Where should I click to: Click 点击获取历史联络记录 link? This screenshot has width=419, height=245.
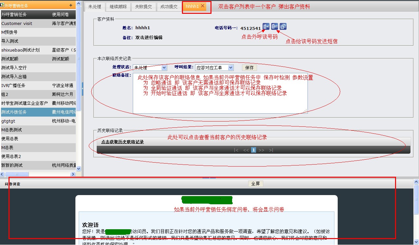coord(122,142)
